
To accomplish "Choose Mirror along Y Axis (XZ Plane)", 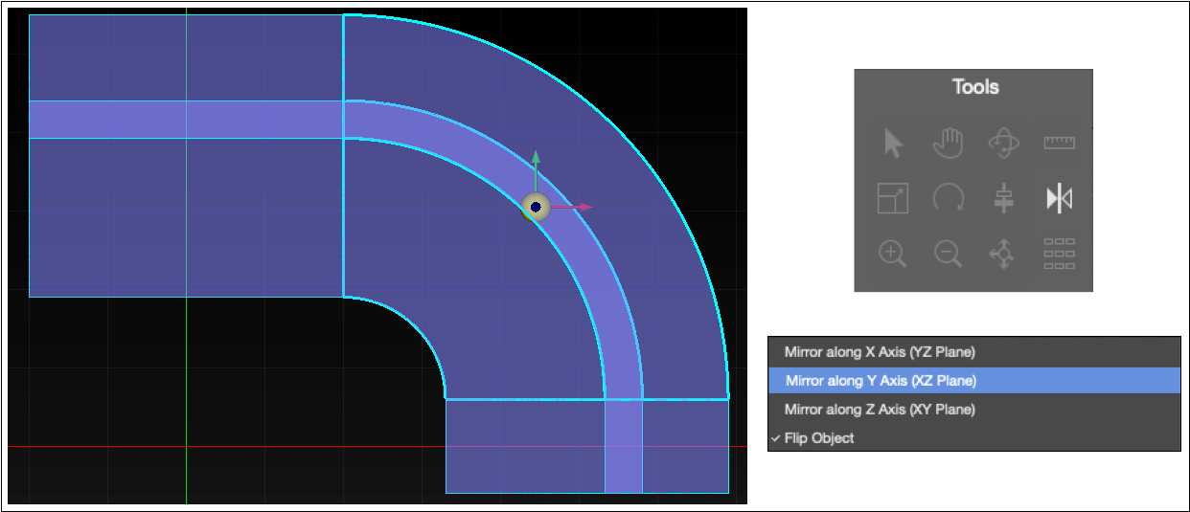I will (974, 380).
